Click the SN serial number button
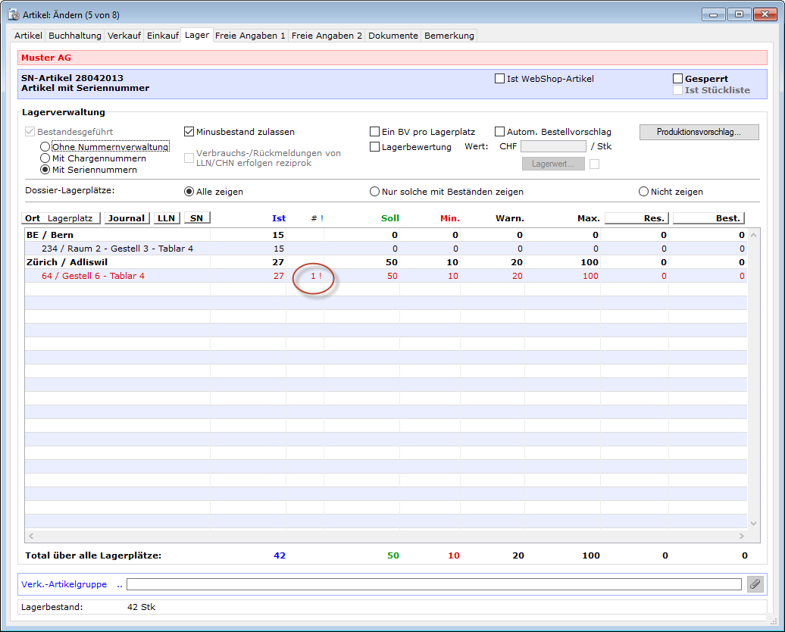The height and width of the screenshot is (632, 785). pyautogui.click(x=197, y=218)
